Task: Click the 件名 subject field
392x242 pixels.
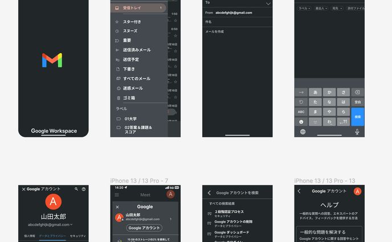Action: [236, 22]
